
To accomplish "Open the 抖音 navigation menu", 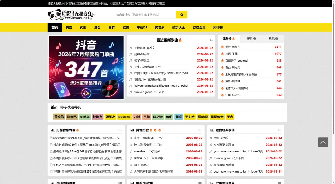I will point(69,27).
